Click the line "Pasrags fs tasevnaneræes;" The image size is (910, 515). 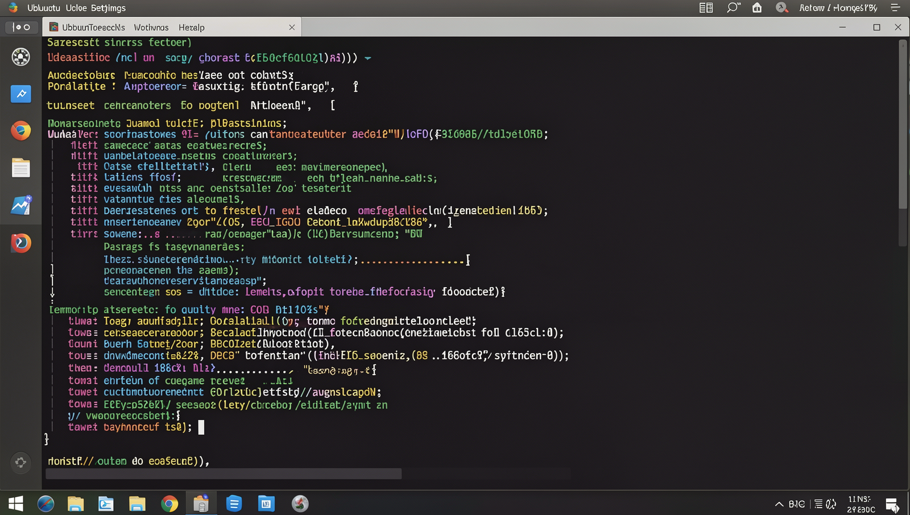tap(174, 247)
